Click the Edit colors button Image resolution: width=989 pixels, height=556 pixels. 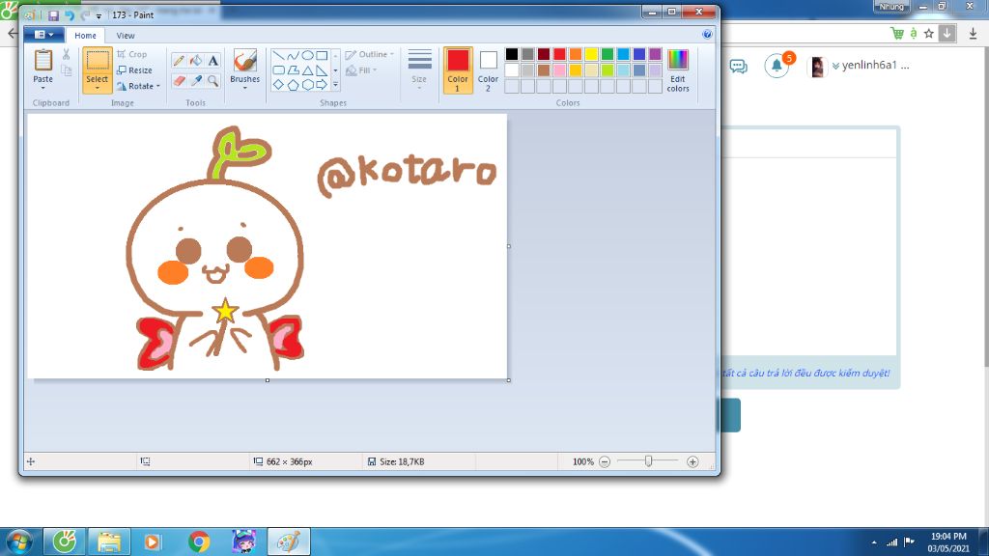[x=678, y=70]
